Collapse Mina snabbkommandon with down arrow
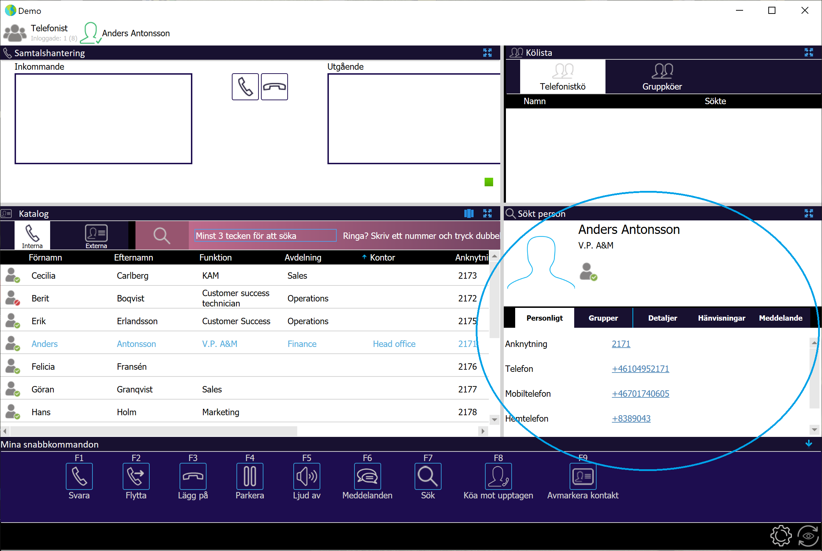822x551 pixels. click(x=808, y=444)
